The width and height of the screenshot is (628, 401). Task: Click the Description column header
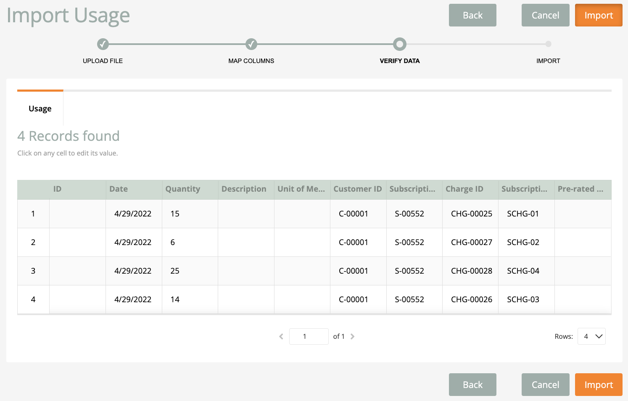[246, 189]
